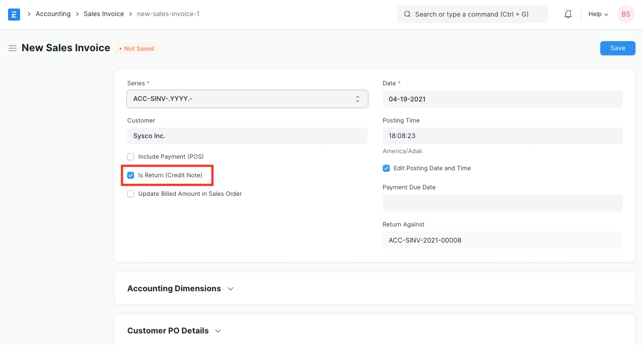
Task: Open the notifications bell icon
Action: 568,14
